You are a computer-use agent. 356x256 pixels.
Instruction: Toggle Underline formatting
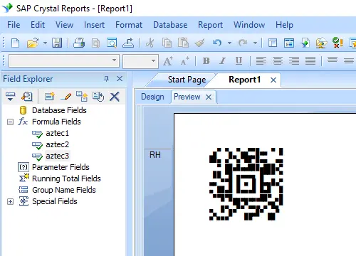[239, 61]
